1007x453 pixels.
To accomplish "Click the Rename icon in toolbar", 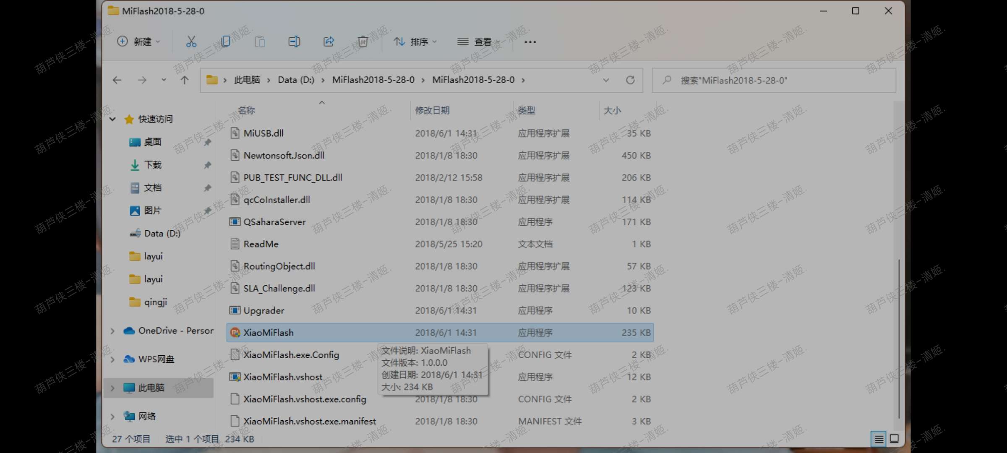I will point(294,42).
